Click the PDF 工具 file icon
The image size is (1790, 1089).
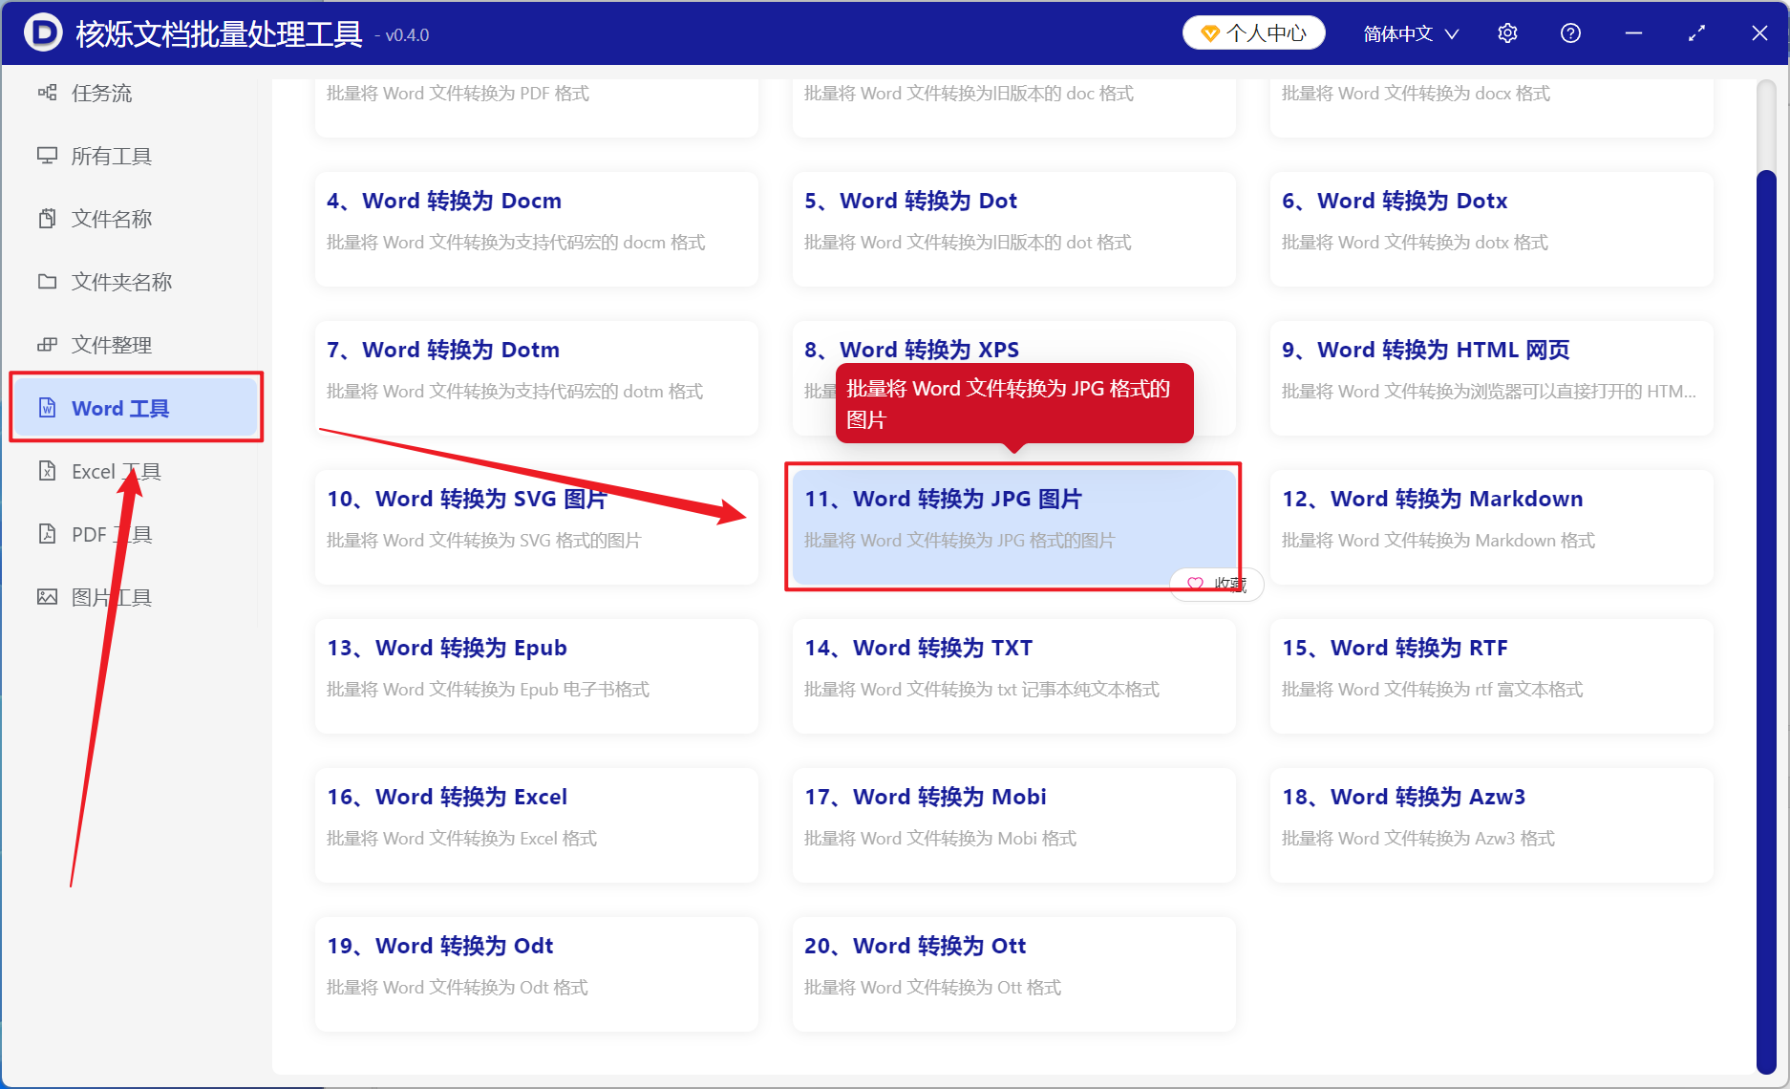[x=47, y=534]
